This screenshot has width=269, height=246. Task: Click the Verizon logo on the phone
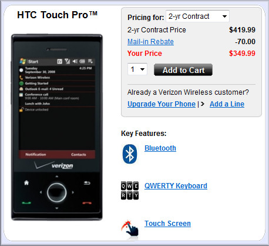pos(54,165)
